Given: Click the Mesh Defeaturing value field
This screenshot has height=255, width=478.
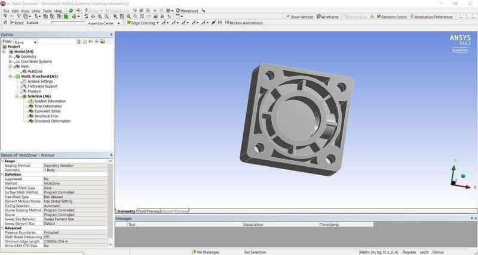Looking at the screenshot, I should 76,237.
